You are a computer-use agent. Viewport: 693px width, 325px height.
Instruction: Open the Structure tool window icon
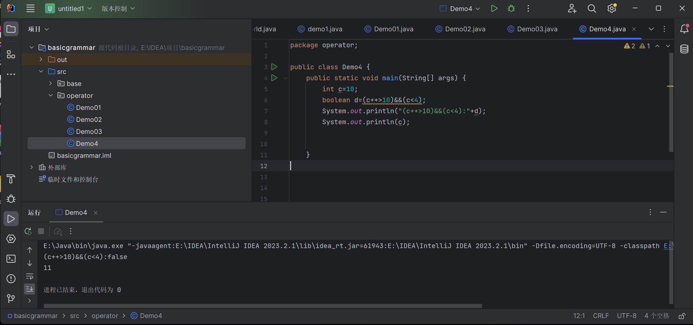point(11,54)
